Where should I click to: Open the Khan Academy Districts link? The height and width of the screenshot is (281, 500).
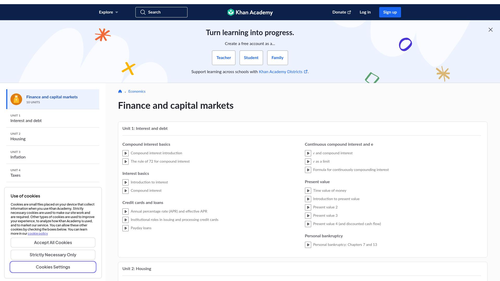(283, 72)
